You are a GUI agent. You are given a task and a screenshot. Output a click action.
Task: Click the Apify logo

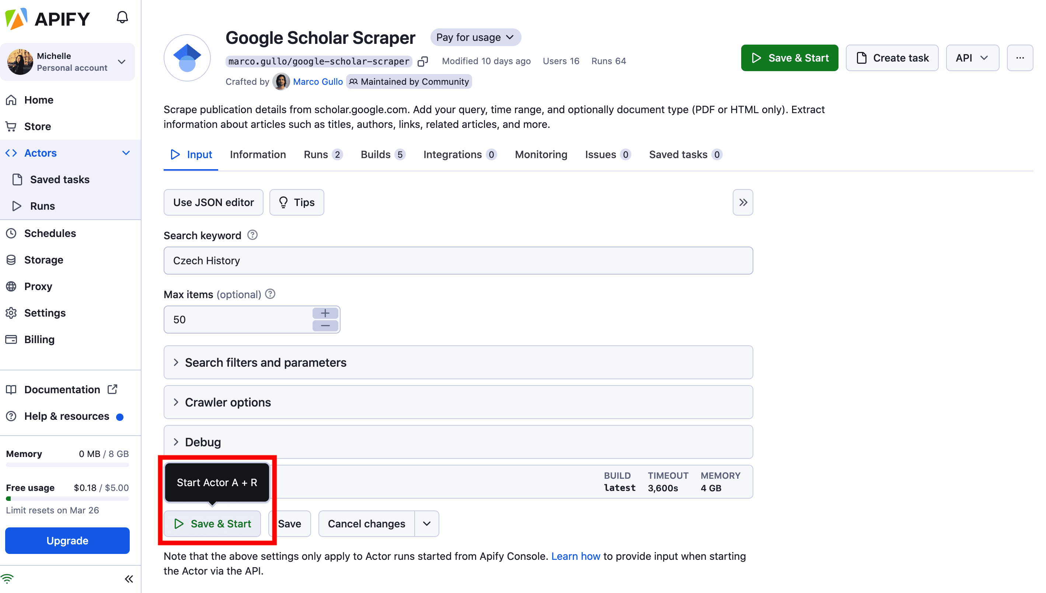pos(48,18)
